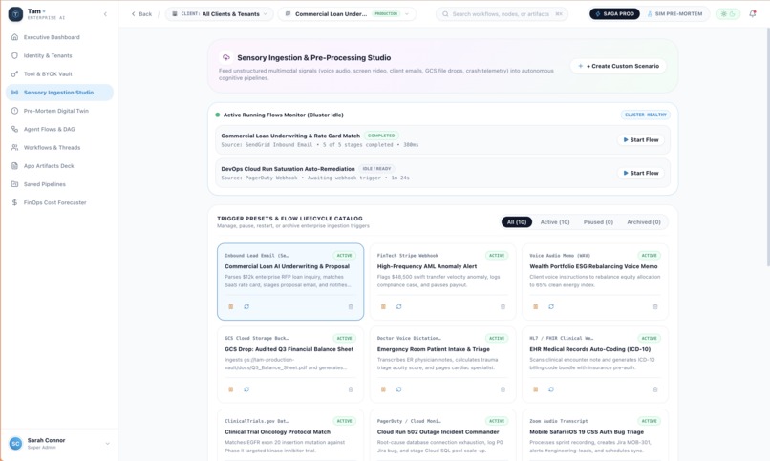Open Identity & Tenants shield icon
The width and height of the screenshot is (770, 461).
[x=14, y=55]
